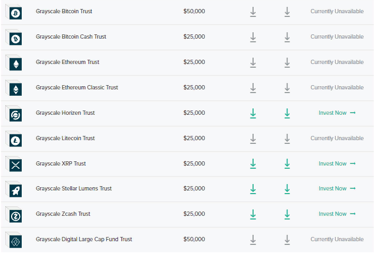The height and width of the screenshot is (256, 378).
Task: Select the Zcash Trust logo icon
Action: click(15, 215)
